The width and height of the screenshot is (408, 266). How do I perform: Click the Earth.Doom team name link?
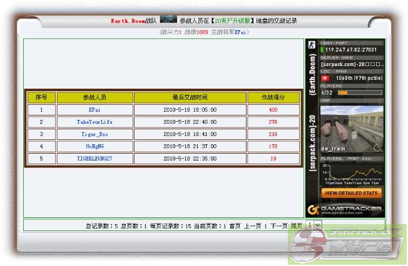(x=128, y=21)
